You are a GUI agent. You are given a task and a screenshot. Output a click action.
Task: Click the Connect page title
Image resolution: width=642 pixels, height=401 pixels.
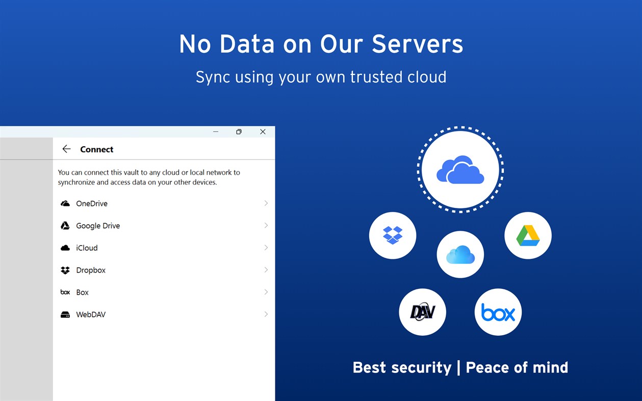pyautogui.click(x=97, y=149)
